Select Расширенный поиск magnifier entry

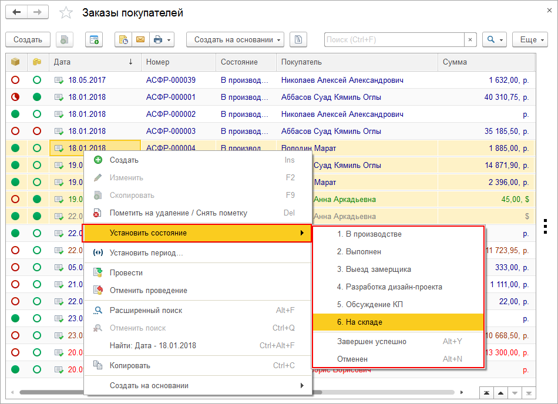[x=146, y=310]
